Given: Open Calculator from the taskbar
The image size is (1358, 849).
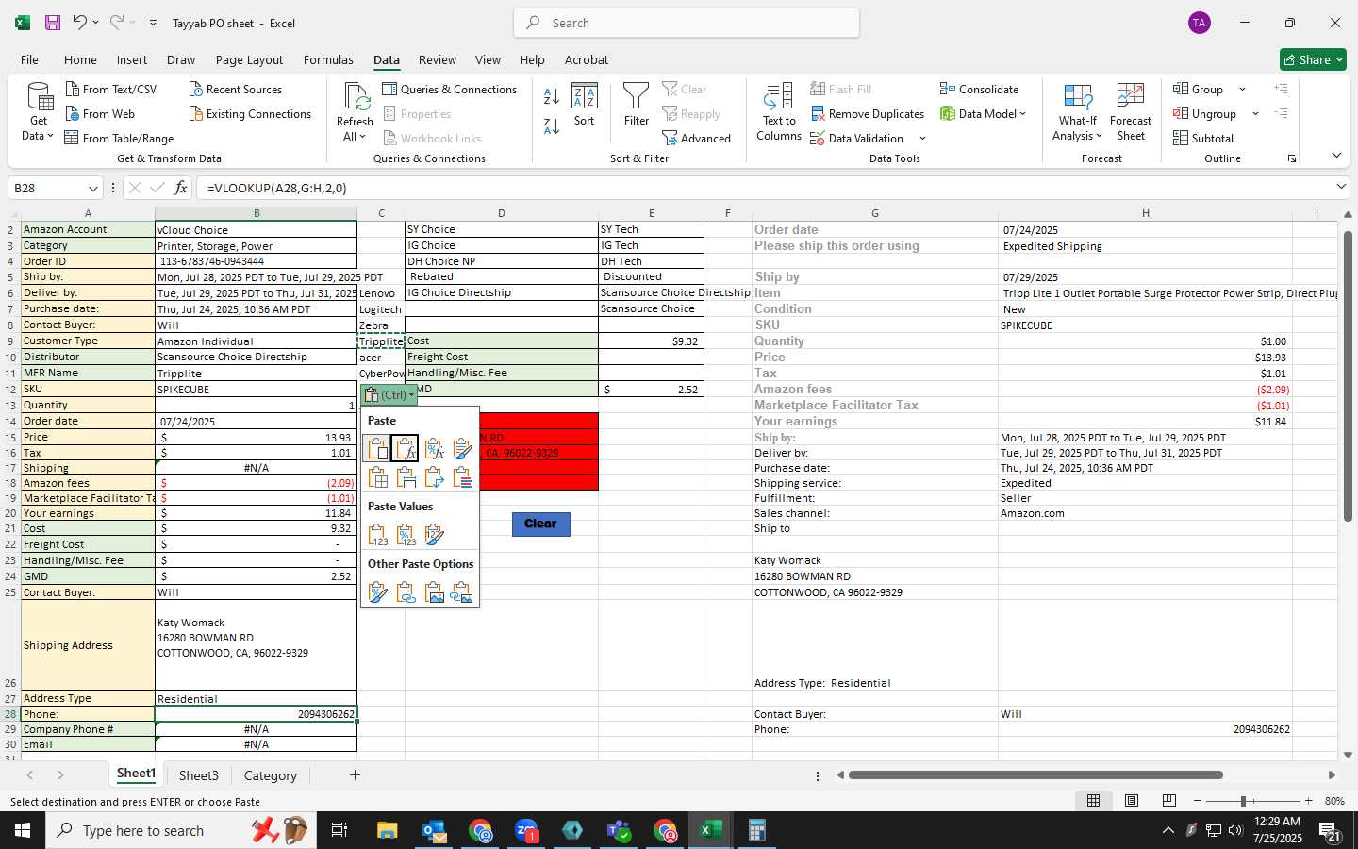Looking at the screenshot, I should [756, 831].
